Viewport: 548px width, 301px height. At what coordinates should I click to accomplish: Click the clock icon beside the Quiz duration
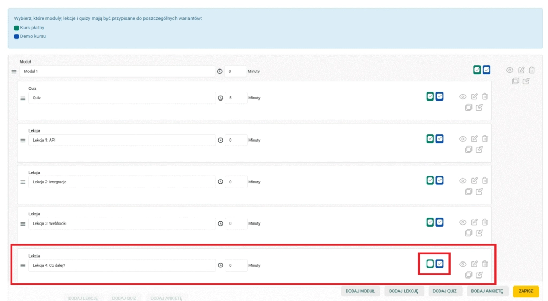click(x=220, y=98)
